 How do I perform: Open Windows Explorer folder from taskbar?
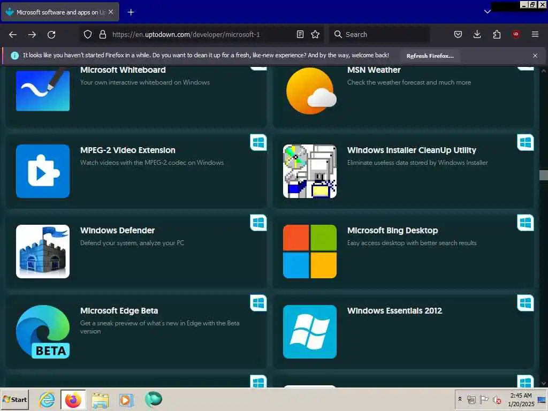pyautogui.click(x=100, y=400)
